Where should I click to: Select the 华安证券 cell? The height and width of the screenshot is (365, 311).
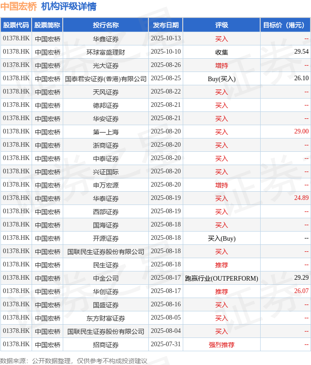coord(106,118)
